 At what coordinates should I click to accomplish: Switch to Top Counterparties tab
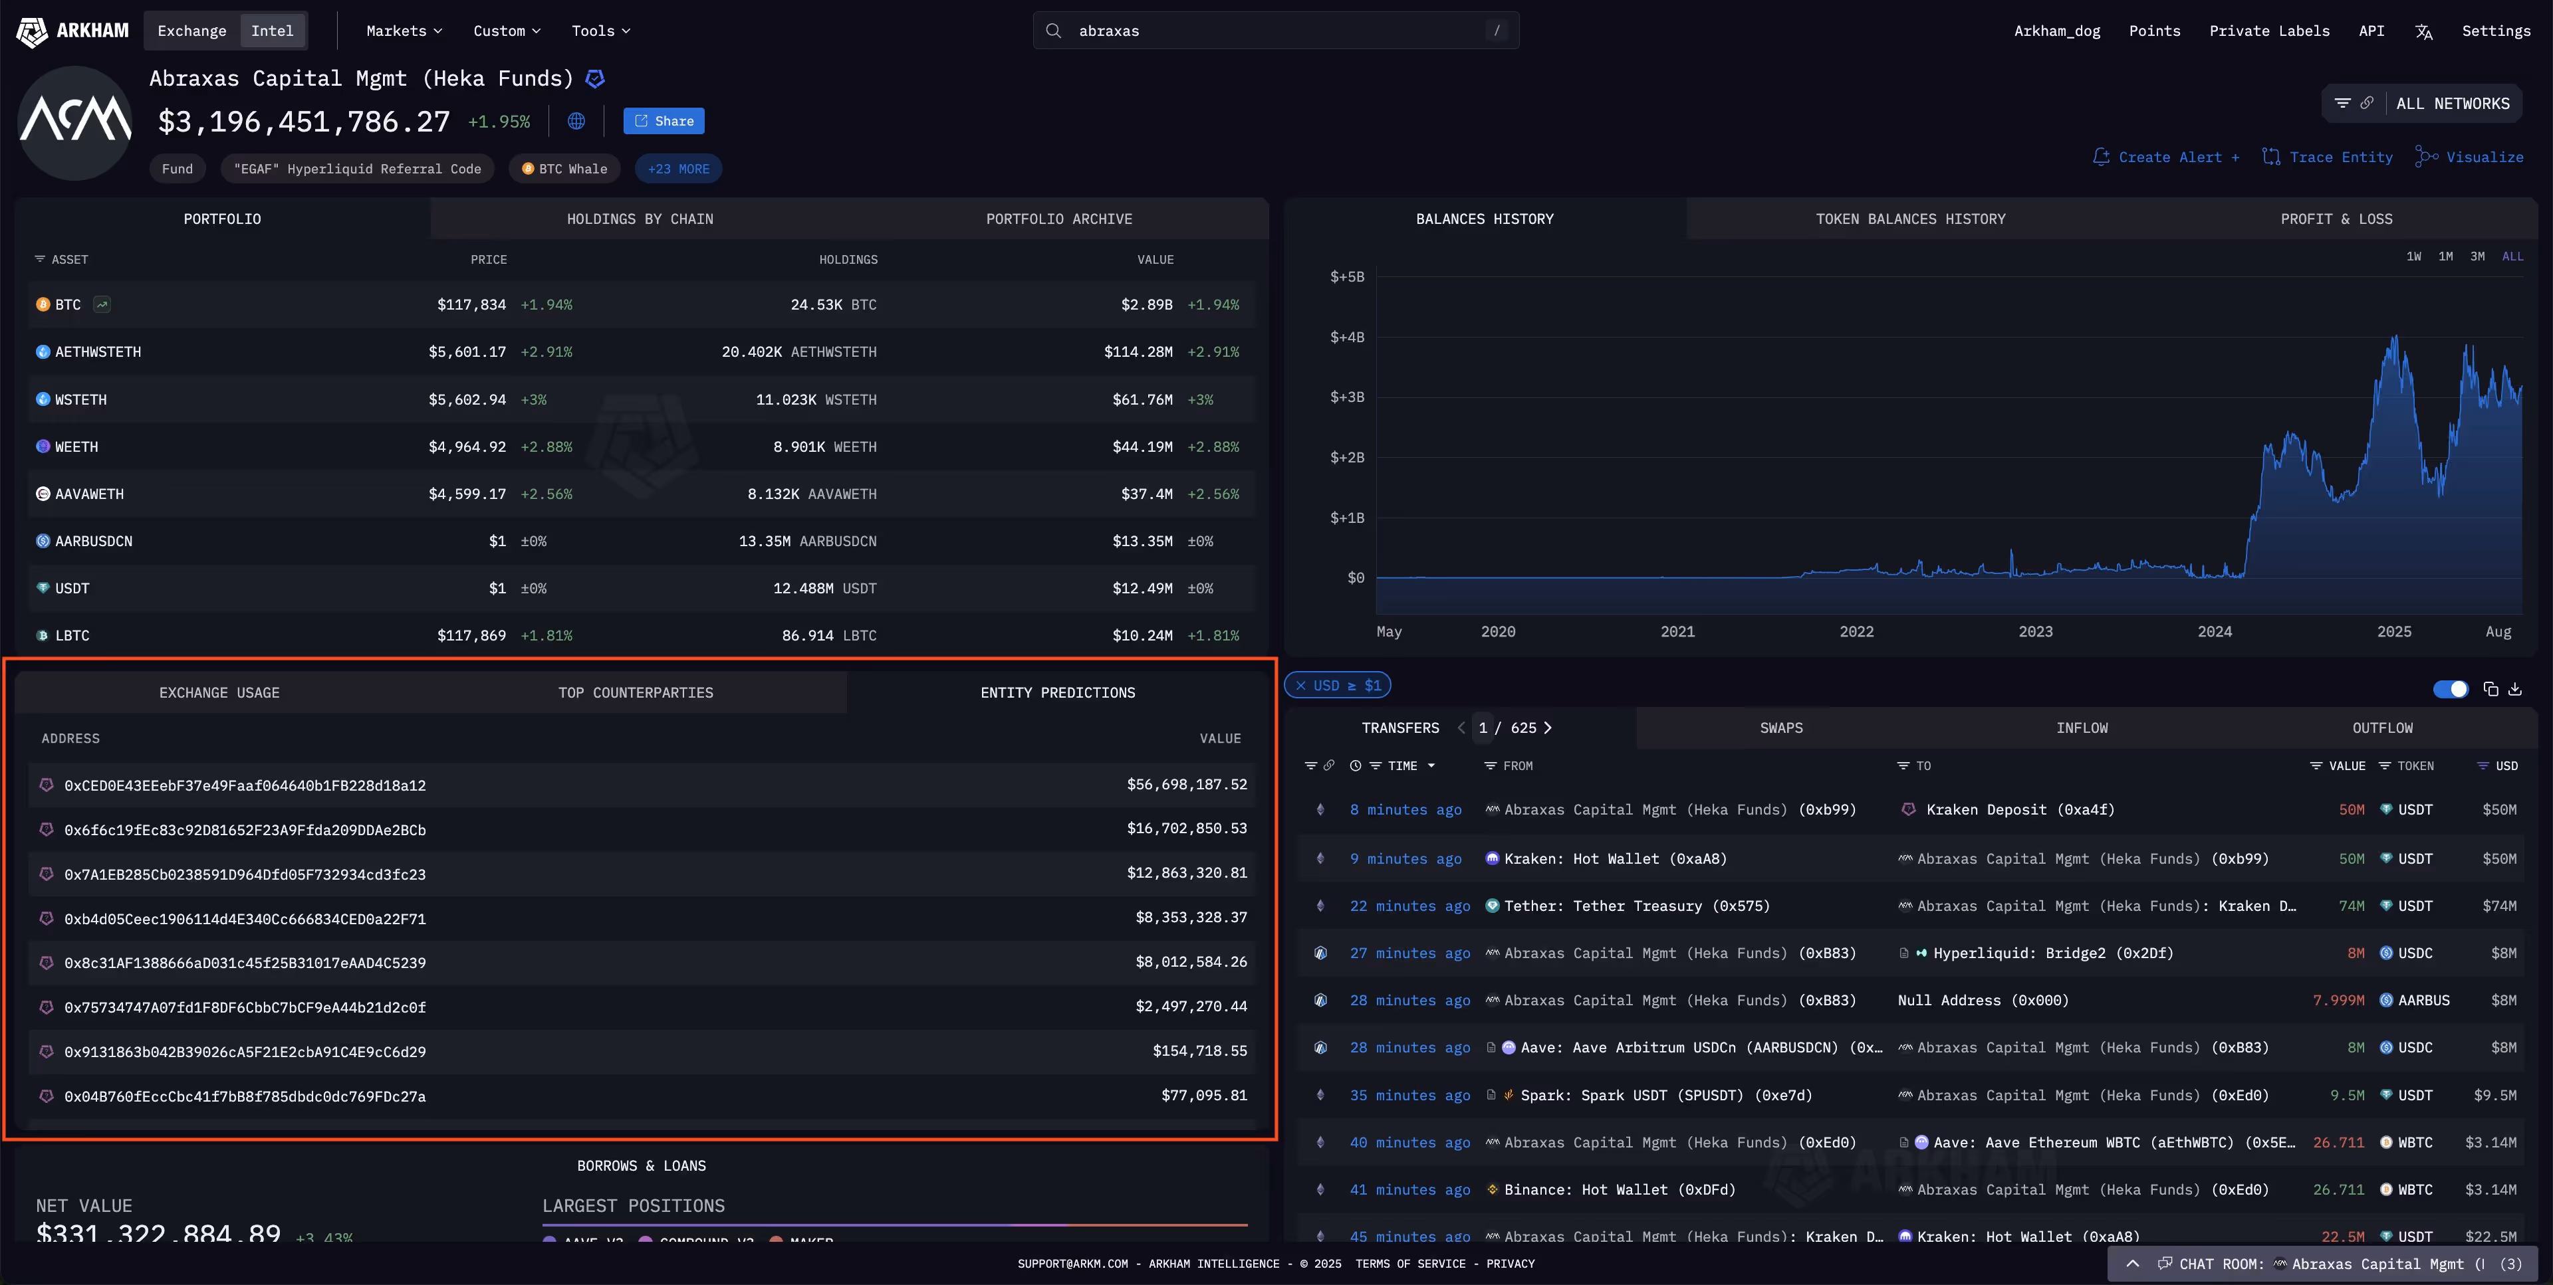point(636,692)
